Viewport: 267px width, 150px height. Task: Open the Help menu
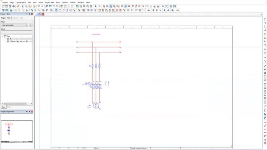point(88,2)
